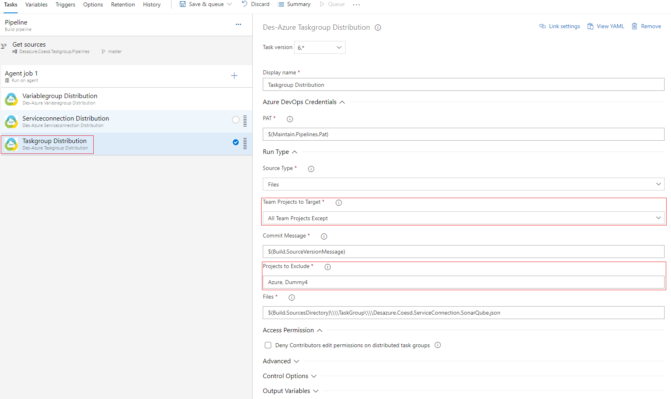Click the Save & queue disk icon
The height and width of the screenshot is (399, 671).
(x=183, y=4)
